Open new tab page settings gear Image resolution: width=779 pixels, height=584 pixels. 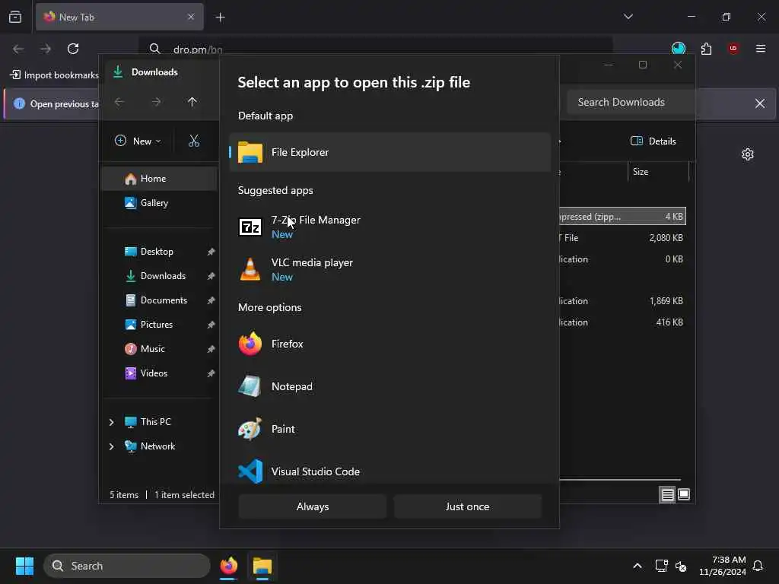pos(748,154)
